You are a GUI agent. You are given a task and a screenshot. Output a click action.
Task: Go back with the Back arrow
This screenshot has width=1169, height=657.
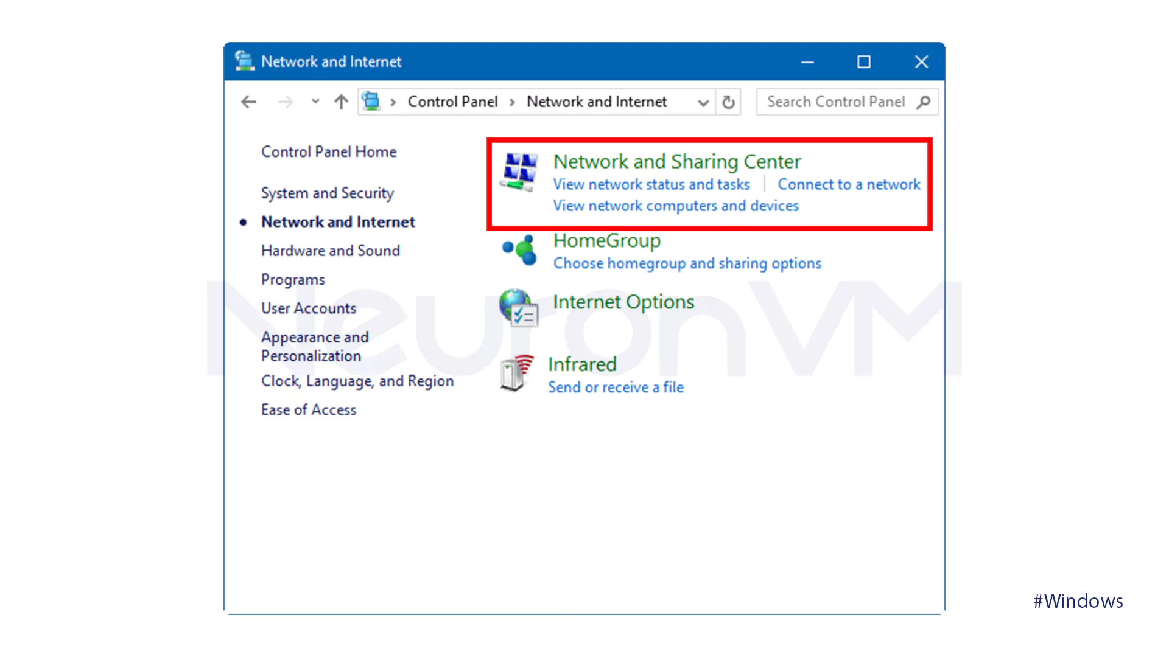(248, 102)
